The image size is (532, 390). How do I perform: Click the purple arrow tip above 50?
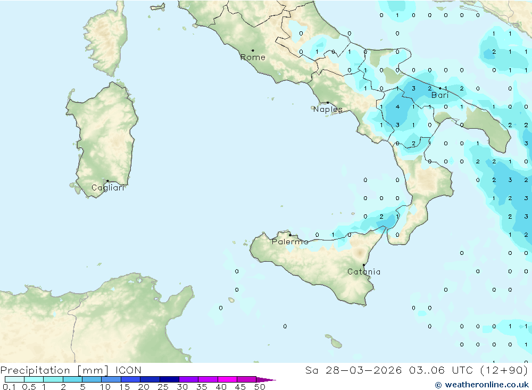click(266, 380)
